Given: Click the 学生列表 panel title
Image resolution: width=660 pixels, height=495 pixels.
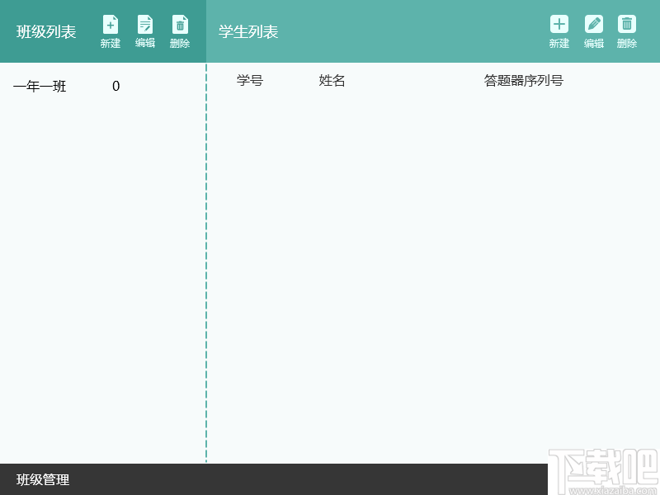Looking at the screenshot, I should (247, 31).
